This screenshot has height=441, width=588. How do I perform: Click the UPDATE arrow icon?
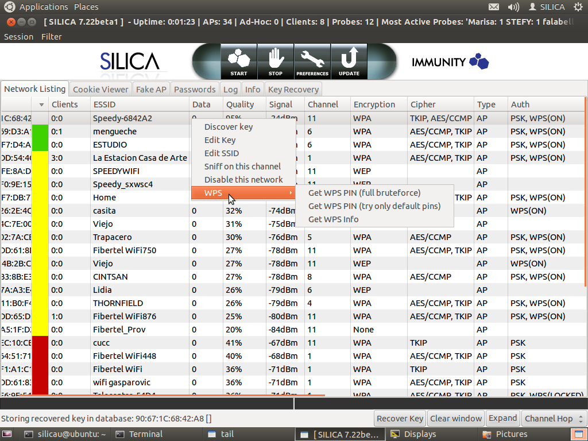pyautogui.click(x=349, y=61)
